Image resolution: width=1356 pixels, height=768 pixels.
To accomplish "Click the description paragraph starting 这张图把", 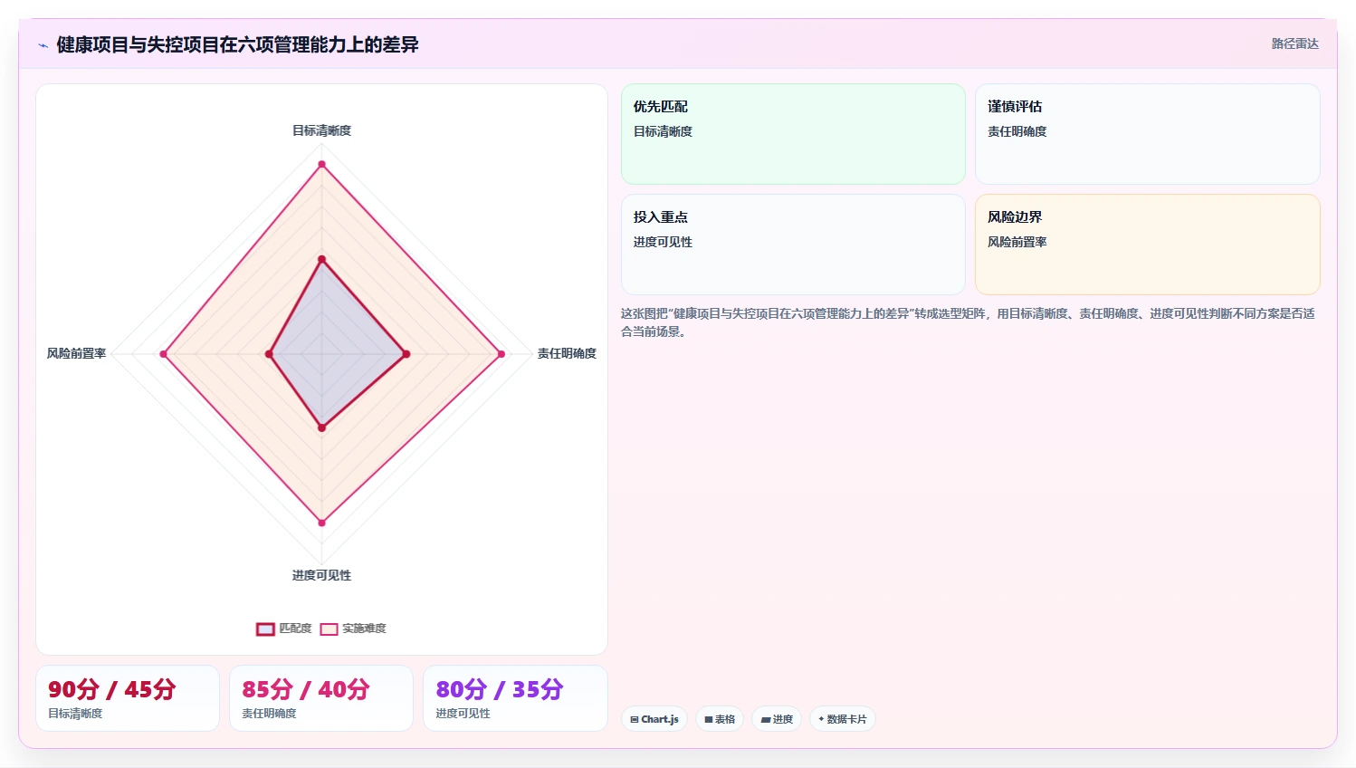I will [x=968, y=322].
